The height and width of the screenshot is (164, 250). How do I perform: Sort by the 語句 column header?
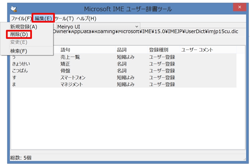[87, 50]
